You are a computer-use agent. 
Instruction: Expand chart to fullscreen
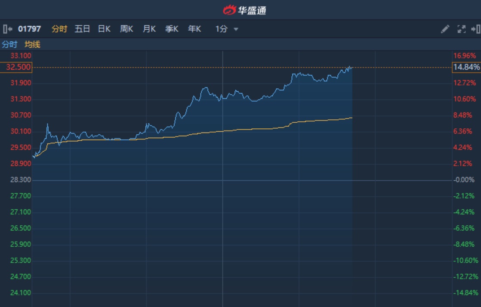point(461,29)
